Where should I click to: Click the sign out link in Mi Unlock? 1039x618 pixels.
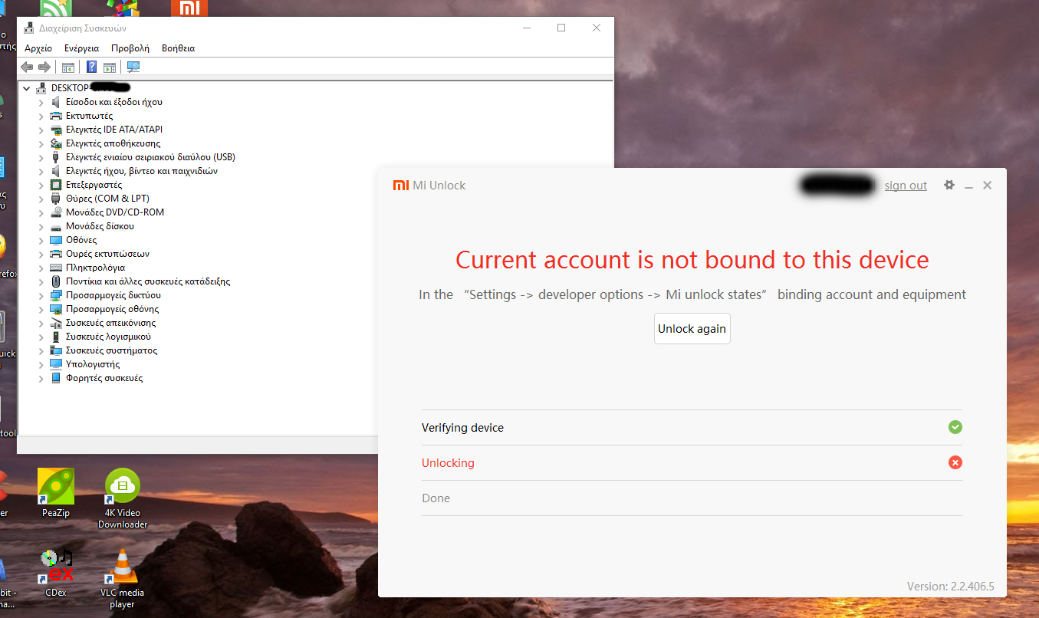click(x=906, y=186)
